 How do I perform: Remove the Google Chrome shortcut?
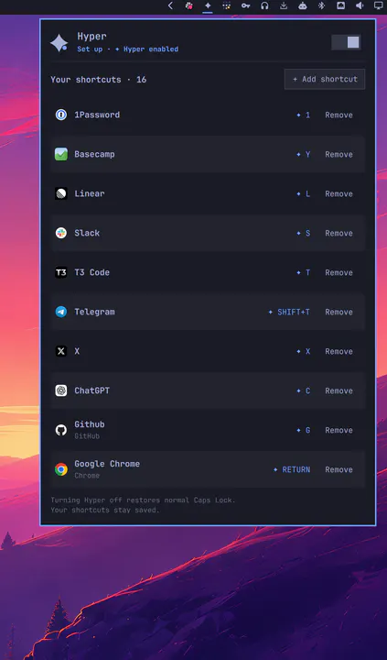click(x=339, y=469)
